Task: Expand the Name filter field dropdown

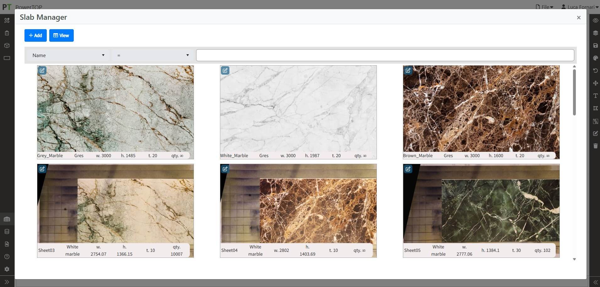Action: pos(68,55)
